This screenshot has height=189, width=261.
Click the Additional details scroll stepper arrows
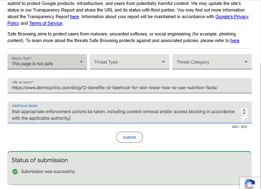coord(244,111)
